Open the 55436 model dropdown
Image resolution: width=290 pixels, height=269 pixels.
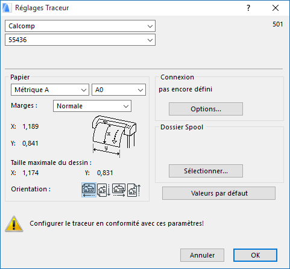point(80,40)
